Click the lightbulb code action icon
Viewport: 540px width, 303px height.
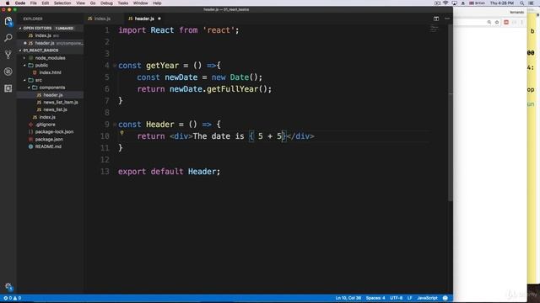tap(121, 133)
